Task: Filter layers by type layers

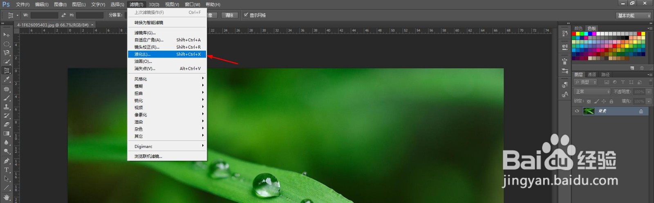Action: 623,82
